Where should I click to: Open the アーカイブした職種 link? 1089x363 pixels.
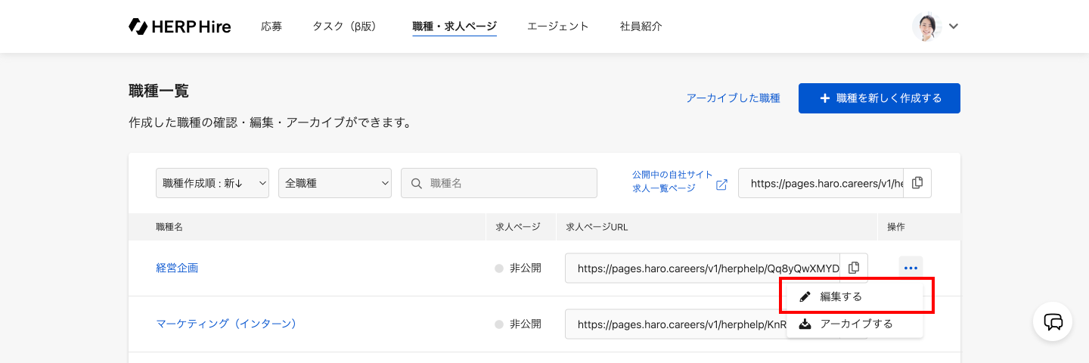733,98
